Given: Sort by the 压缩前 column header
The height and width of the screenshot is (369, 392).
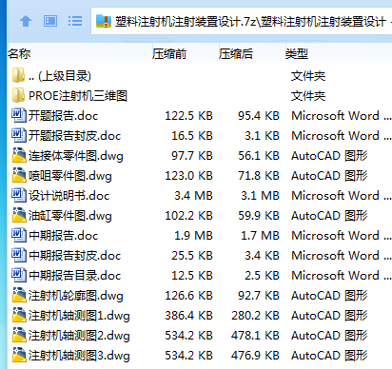Looking at the screenshot, I should 169,54.
